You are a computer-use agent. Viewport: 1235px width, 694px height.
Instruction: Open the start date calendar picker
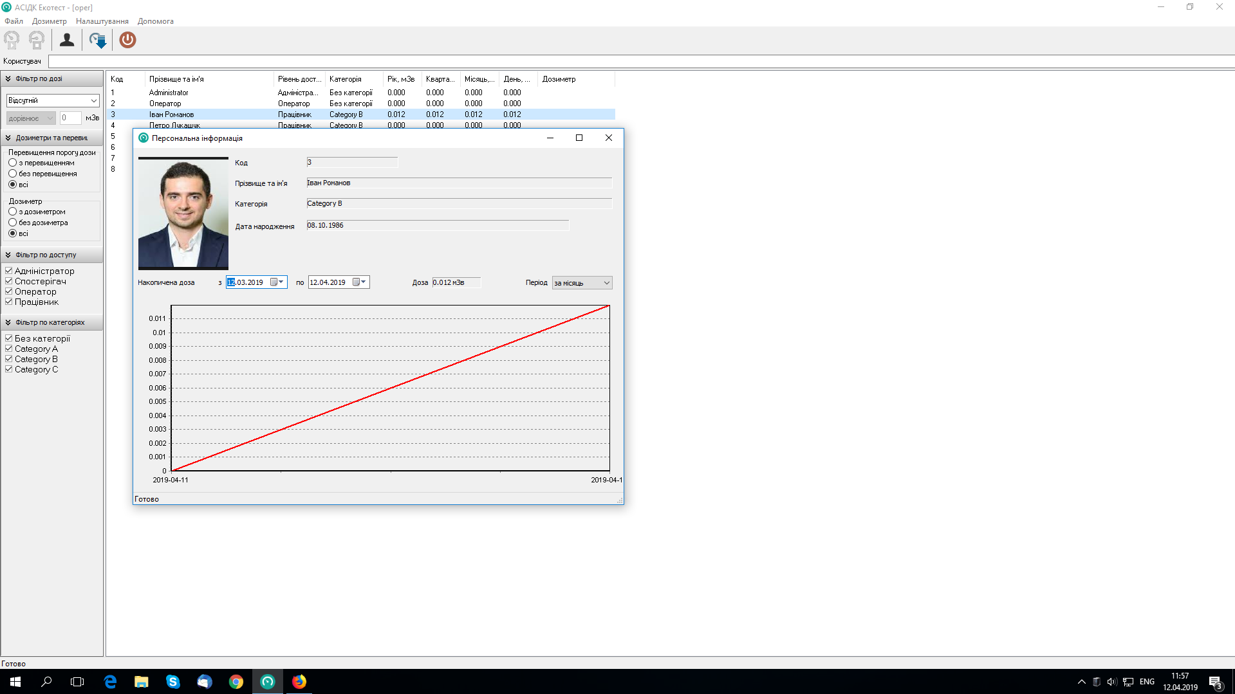[x=277, y=282]
